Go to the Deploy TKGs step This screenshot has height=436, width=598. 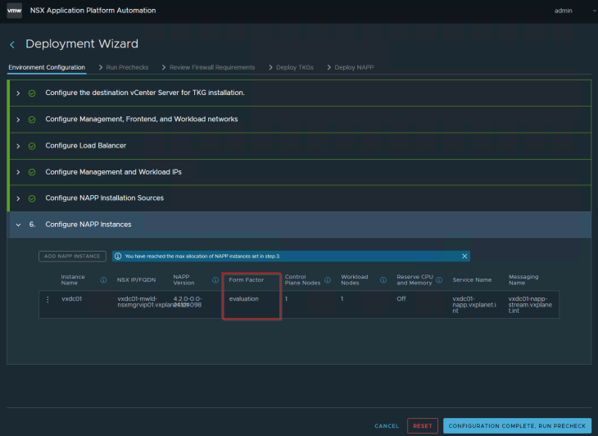[296, 67]
